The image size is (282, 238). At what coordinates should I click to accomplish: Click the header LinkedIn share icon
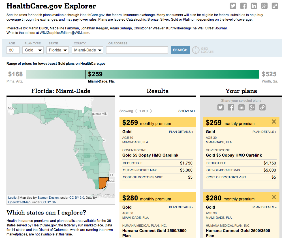(254, 6)
